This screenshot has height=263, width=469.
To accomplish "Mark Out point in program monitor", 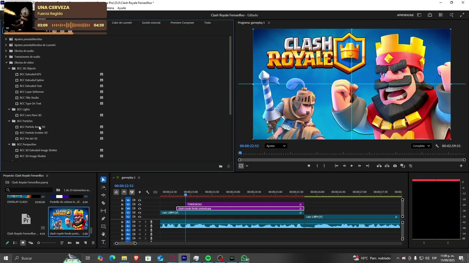I will point(324,166).
